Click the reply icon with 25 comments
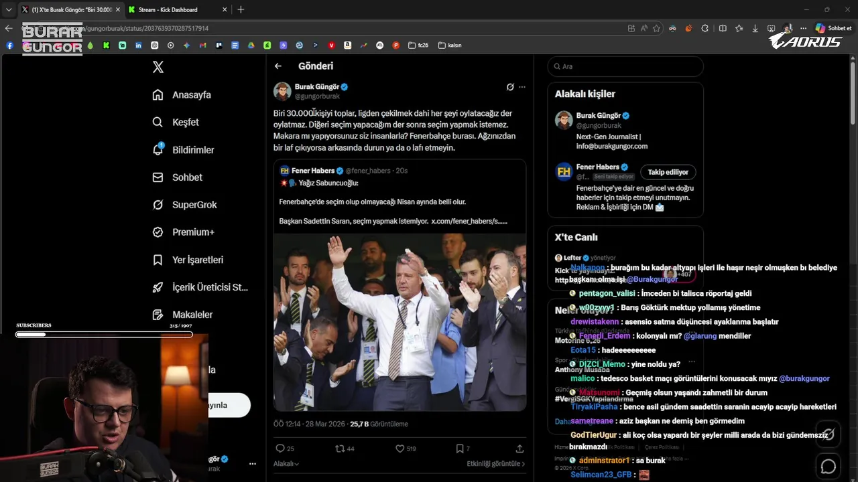 coord(280,449)
